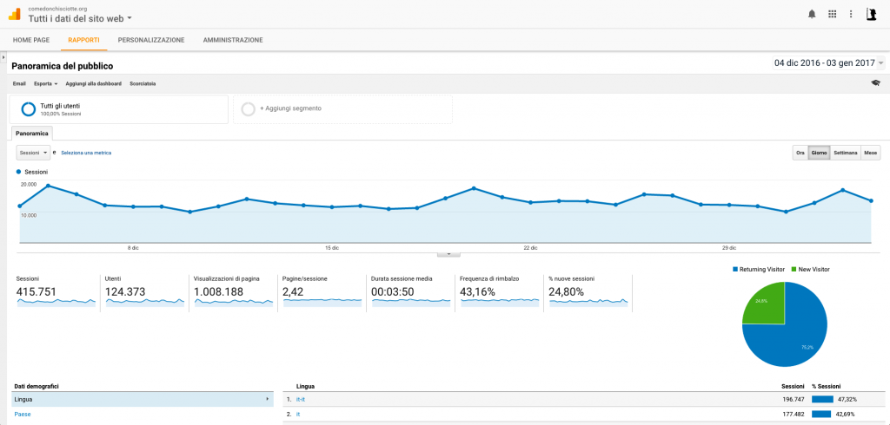
Task: Add a new segment
Action: coord(342,108)
